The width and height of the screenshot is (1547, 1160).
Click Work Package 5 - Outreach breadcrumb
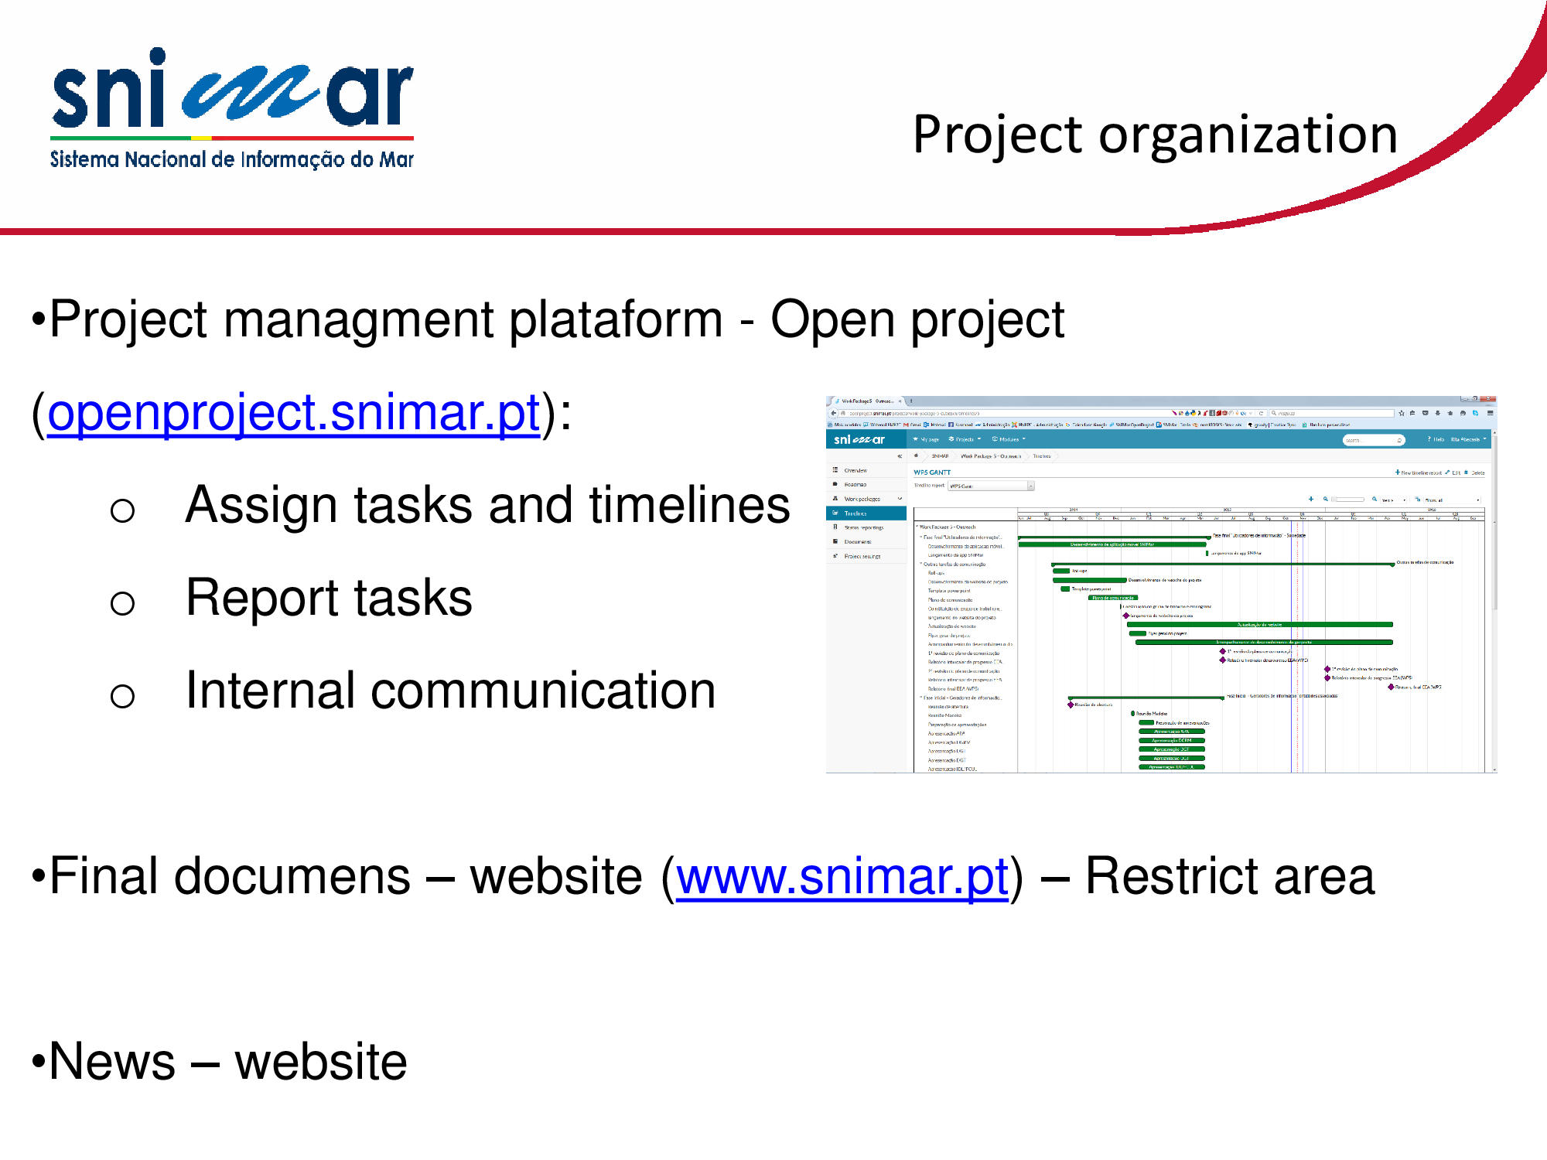991,456
